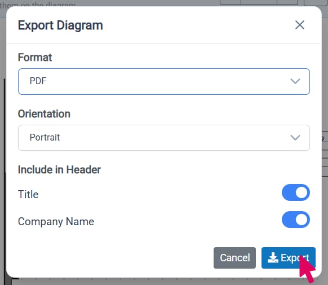Click the Orientation label
Viewport: 328px width, 285px height.
44,114
